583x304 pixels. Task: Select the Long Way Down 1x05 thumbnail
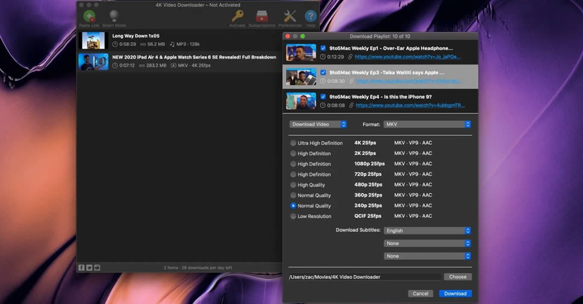[x=93, y=40]
